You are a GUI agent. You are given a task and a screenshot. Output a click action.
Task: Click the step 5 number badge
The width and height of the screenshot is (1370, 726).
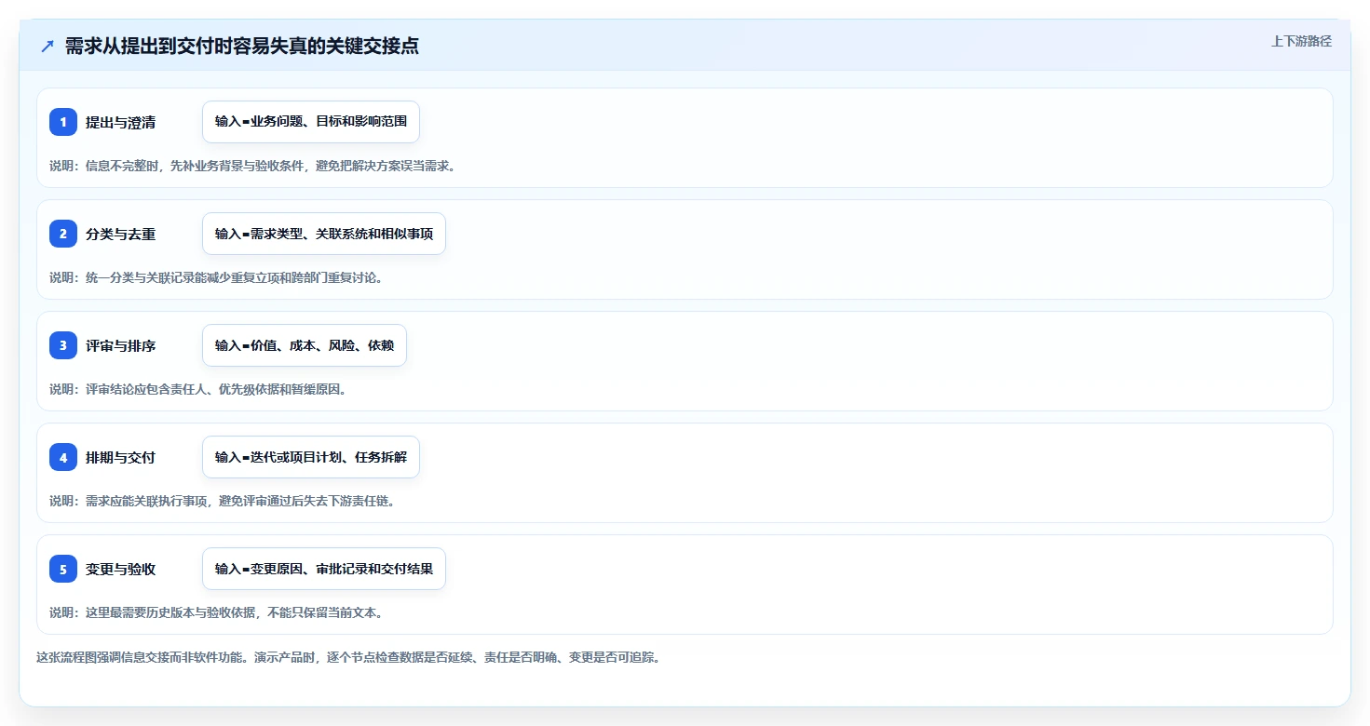coord(63,569)
